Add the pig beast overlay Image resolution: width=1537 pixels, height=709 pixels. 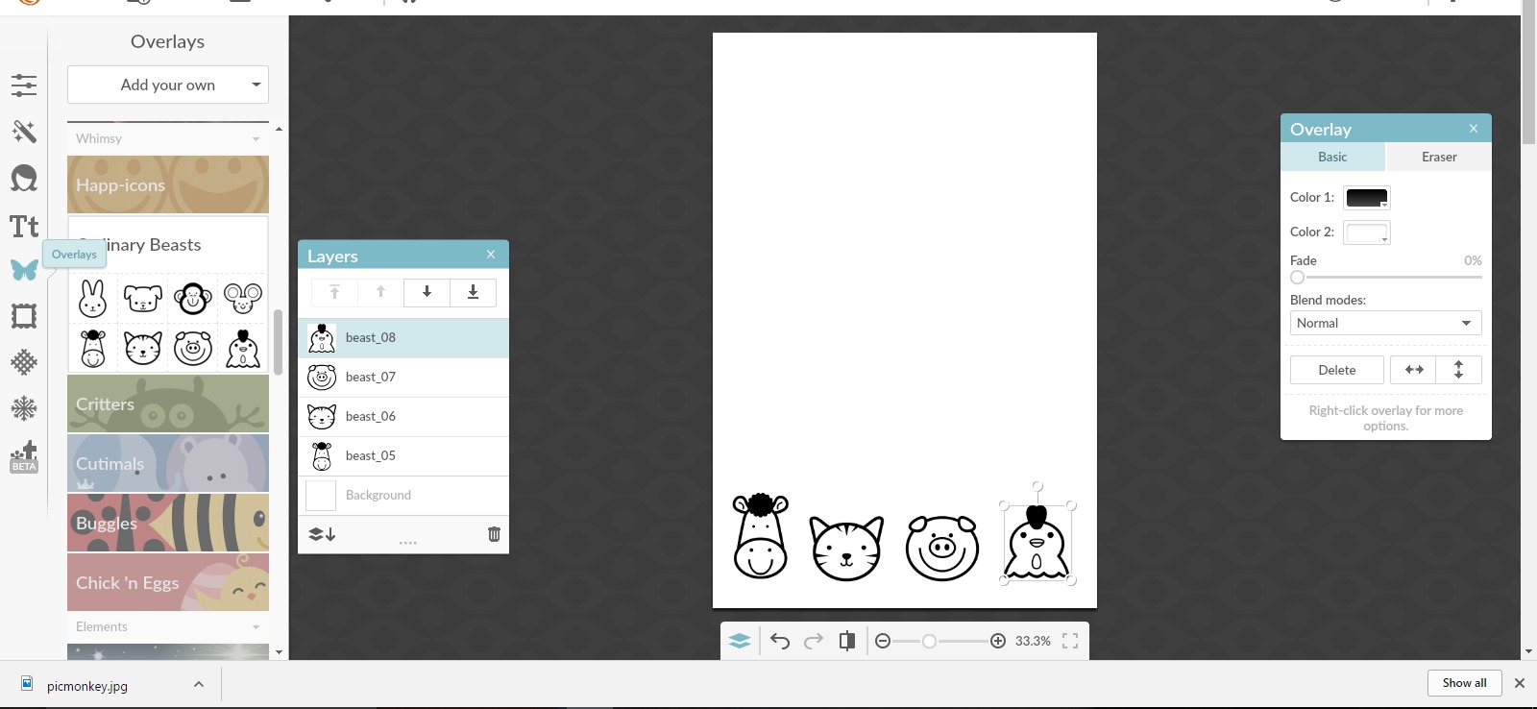[193, 348]
